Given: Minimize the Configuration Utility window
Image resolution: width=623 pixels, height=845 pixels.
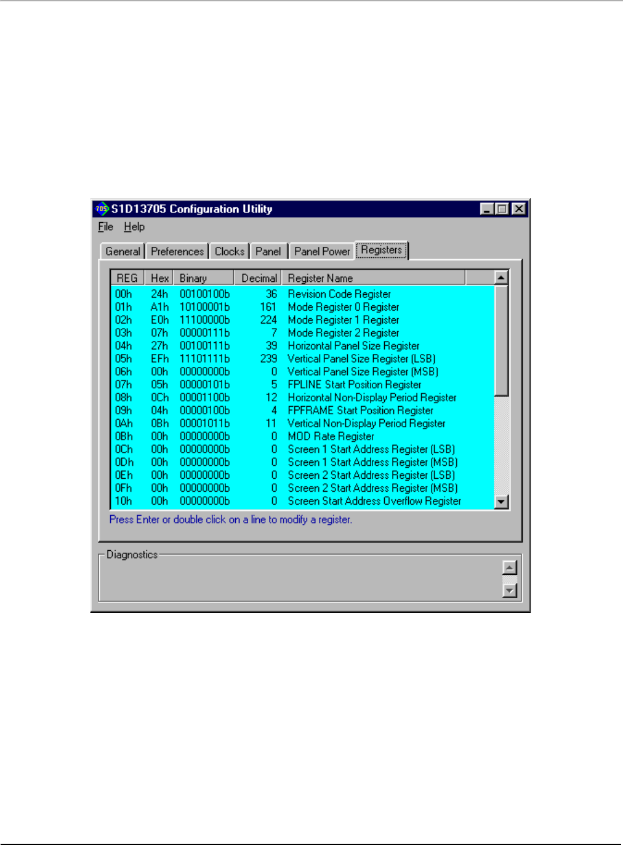Looking at the screenshot, I should point(487,209).
